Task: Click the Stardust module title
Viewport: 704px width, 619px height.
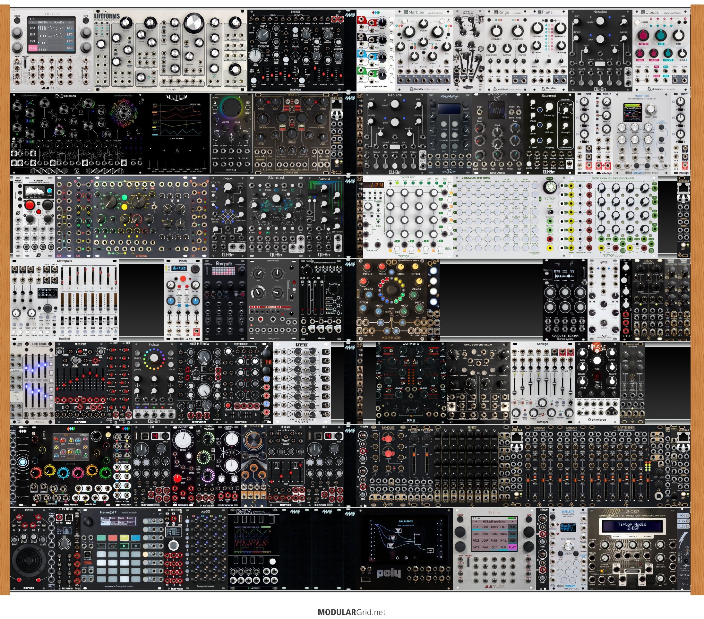Action: point(276,178)
